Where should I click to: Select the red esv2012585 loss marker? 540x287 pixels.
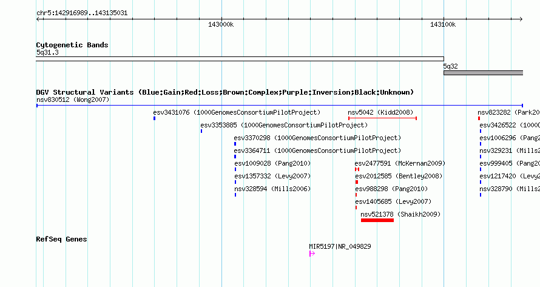[x=357, y=182]
